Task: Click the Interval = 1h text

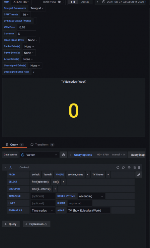Action: 118,155
